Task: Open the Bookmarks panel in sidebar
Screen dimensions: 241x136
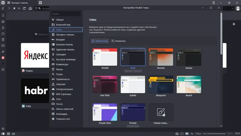Action: (3, 15)
